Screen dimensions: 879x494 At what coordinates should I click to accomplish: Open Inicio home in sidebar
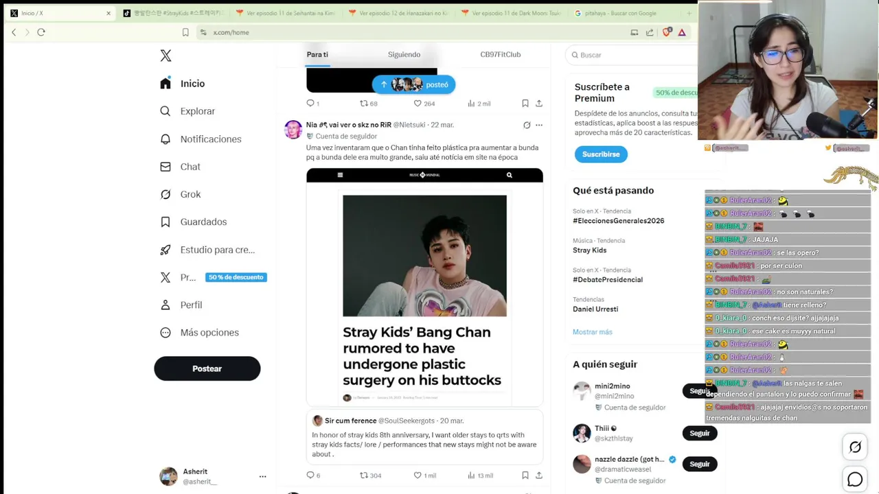[183, 84]
